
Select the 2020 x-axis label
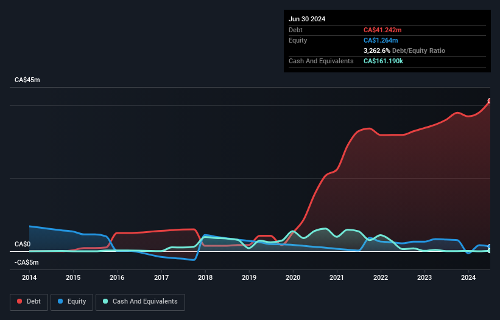pos(293,277)
